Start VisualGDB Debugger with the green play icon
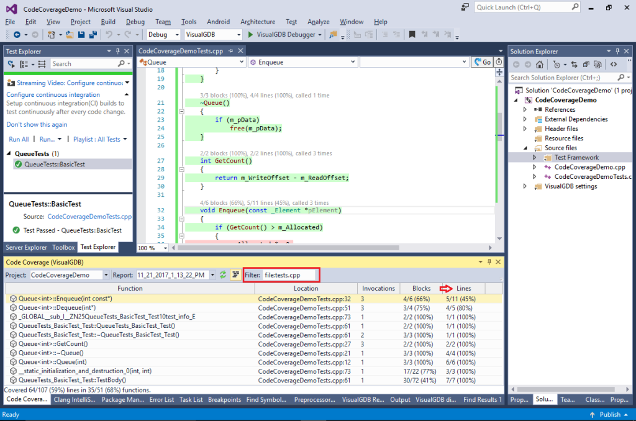The image size is (636, 421). coord(250,35)
